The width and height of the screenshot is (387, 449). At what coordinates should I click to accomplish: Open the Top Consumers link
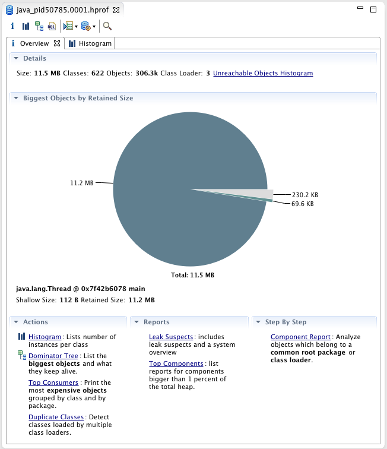click(x=53, y=383)
